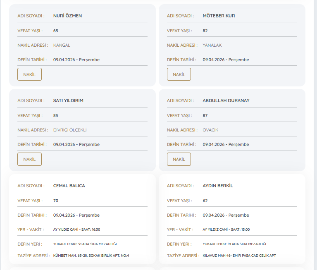Image resolution: width=317 pixels, height=270 pixels.
Task: Select NAKİL button in Abdullah Duranay card
Action: click(179, 159)
